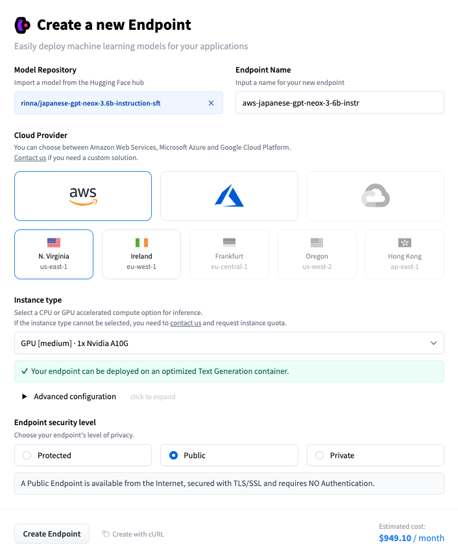Choose the N. Virginia us-east-1 region
This screenshot has width=458, height=558.
point(54,254)
